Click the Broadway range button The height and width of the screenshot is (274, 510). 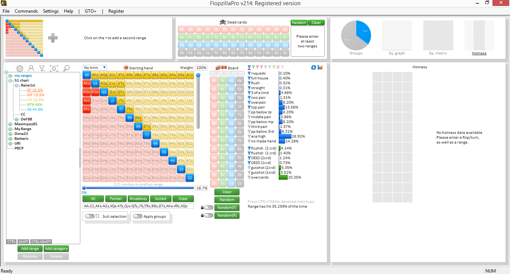point(138,199)
